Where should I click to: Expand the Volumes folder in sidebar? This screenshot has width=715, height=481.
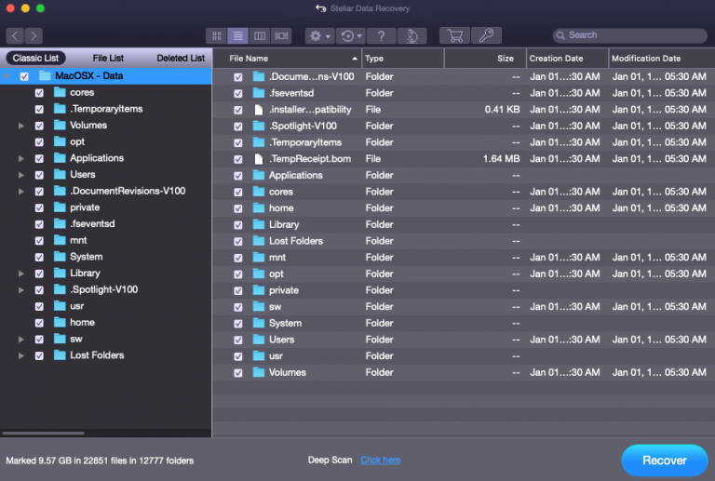point(21,126)
